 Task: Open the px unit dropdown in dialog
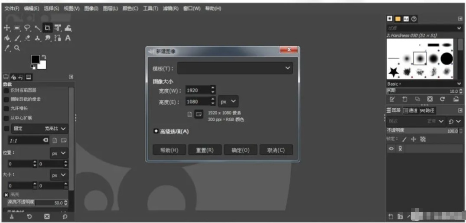(x=228, y=102)
